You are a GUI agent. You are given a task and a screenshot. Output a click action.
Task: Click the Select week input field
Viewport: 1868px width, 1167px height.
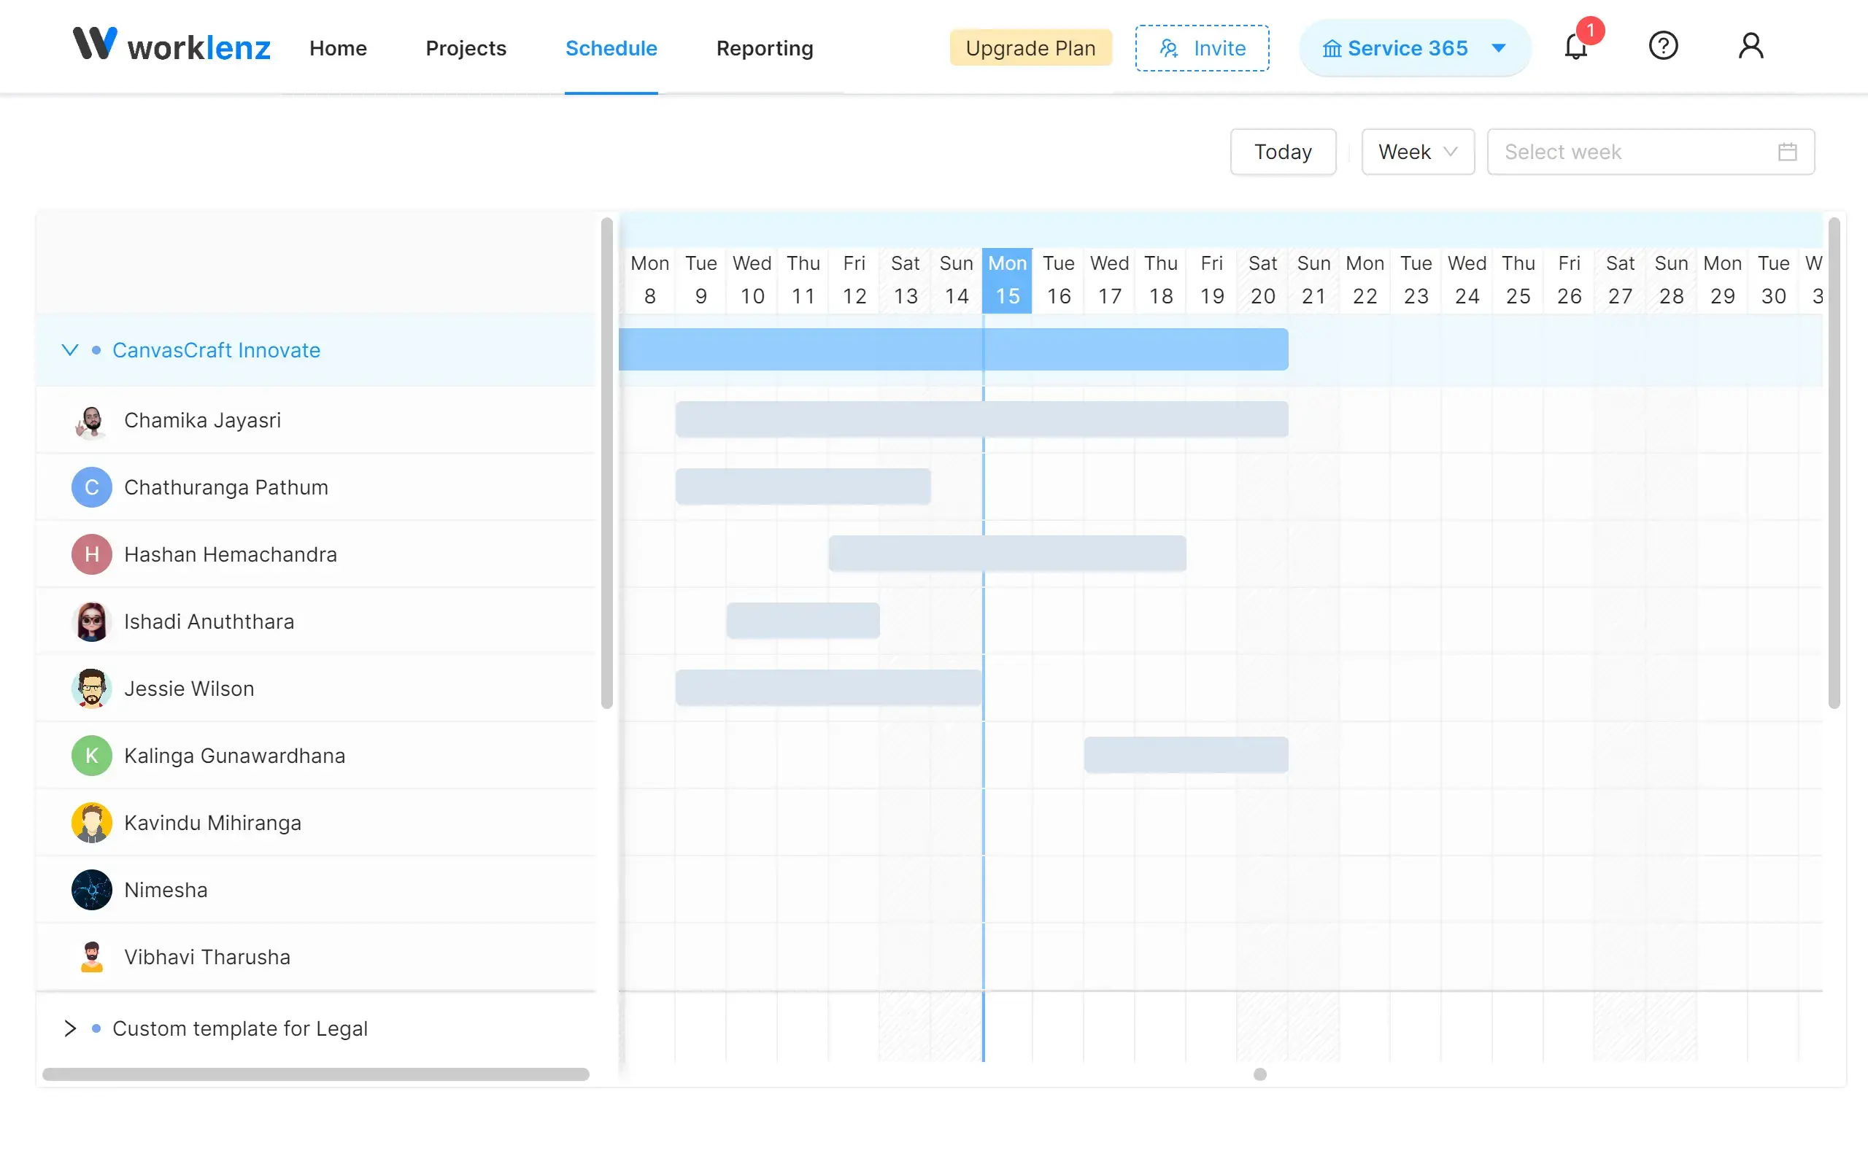coord(1651,152)
